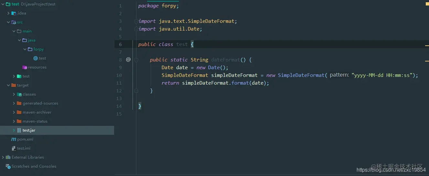Collapse the test project root chevron
The image size is (429, 176).
click(x=3, y=4)
